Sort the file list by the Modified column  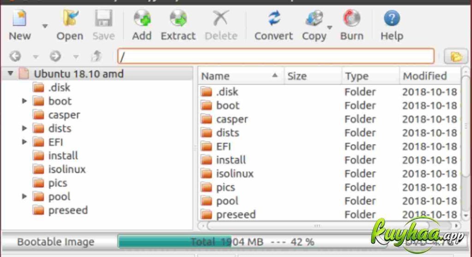pyautogui.click(x=430, y=76)
